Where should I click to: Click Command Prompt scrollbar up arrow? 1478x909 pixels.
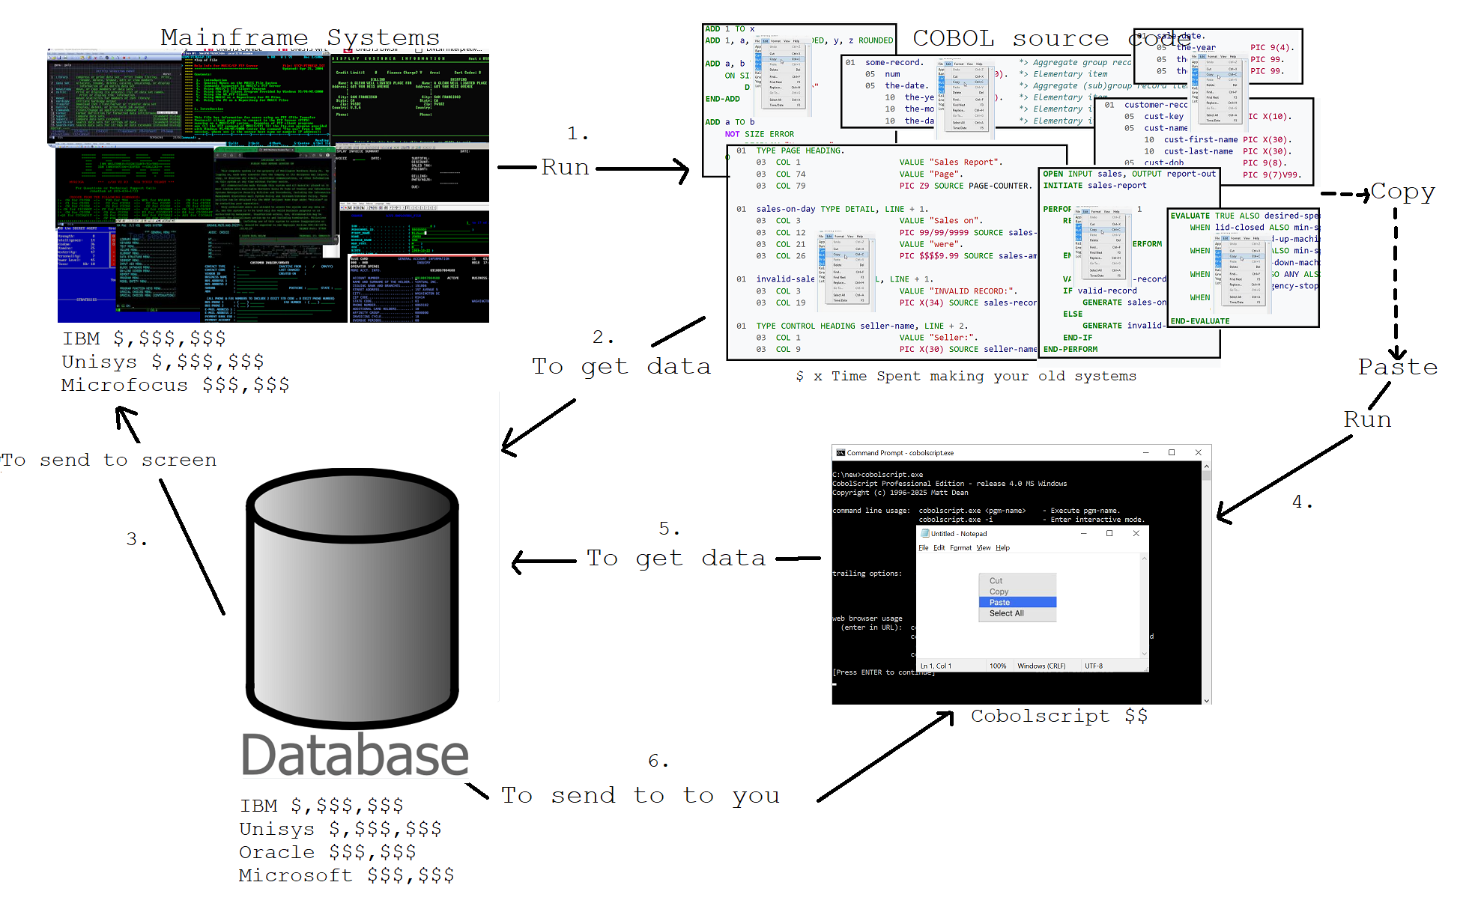tap(1206, 466)
